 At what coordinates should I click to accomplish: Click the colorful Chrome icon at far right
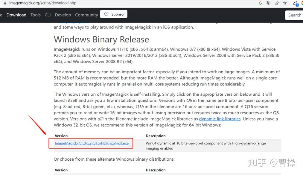[x=302, y=3]
